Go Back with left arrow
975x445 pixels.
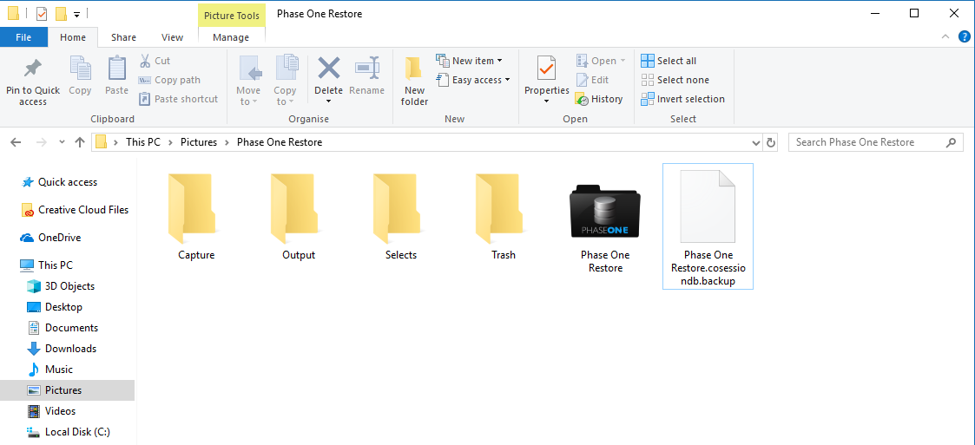16,142
